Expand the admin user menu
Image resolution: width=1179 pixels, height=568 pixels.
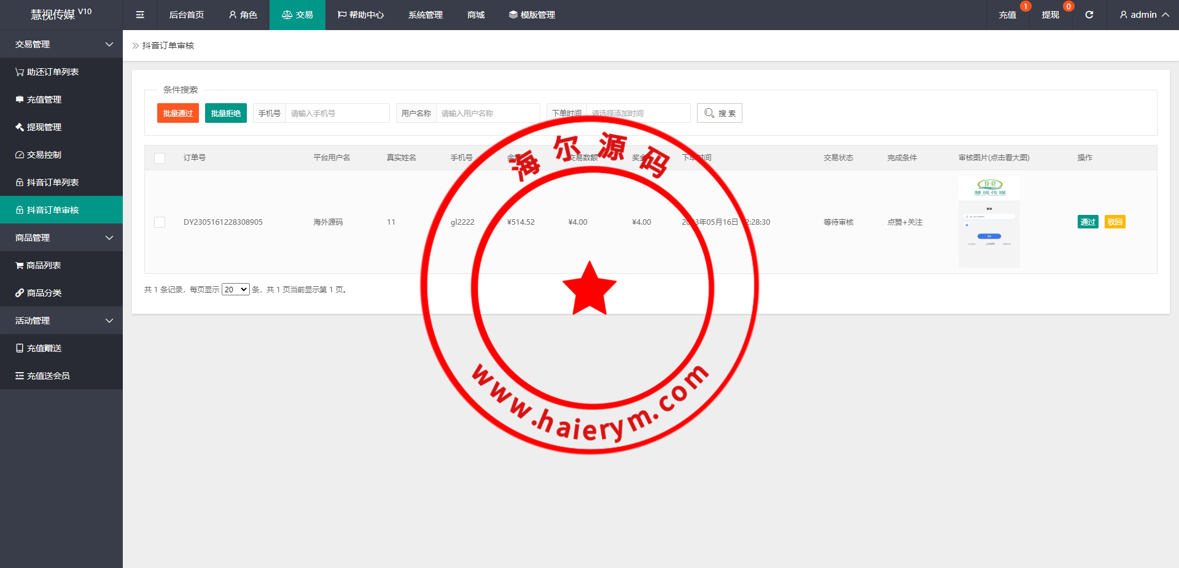coord(1143,15)
